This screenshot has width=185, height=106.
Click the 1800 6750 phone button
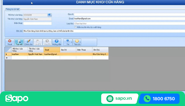point(159,99)
